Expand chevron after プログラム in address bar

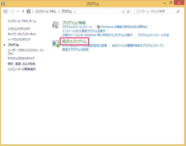tap(74, 12)
